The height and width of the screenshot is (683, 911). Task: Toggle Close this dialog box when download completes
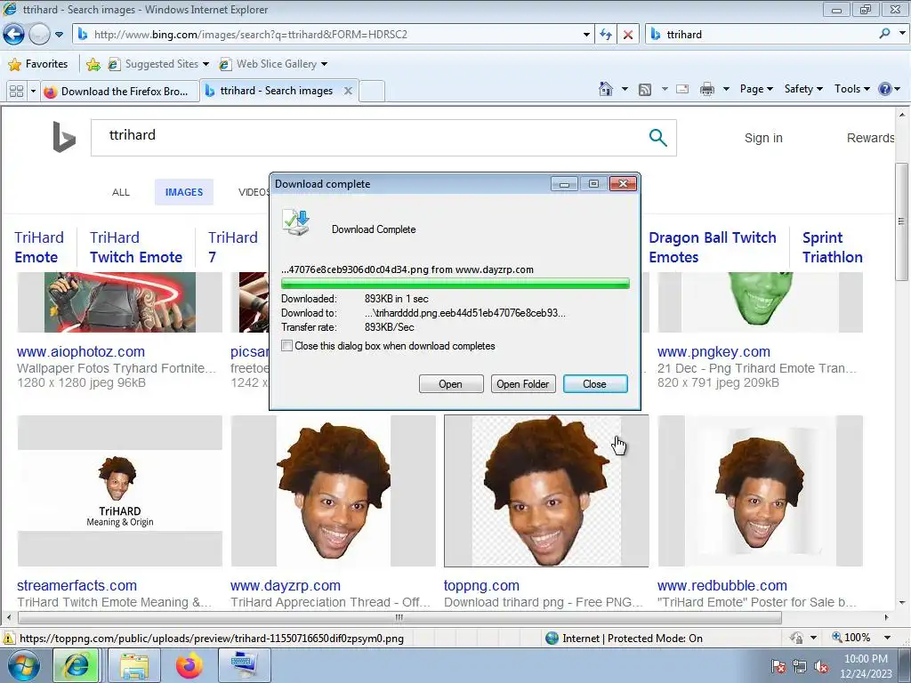click(x=287, y=346)
